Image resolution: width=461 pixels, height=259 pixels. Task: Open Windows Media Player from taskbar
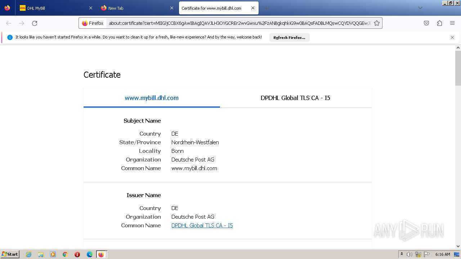[x=53, y=254]
